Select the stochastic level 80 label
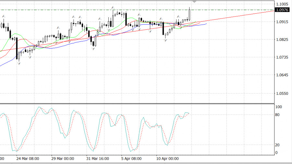Viewport: 292px width, 164px height. (x=277, y=115)
